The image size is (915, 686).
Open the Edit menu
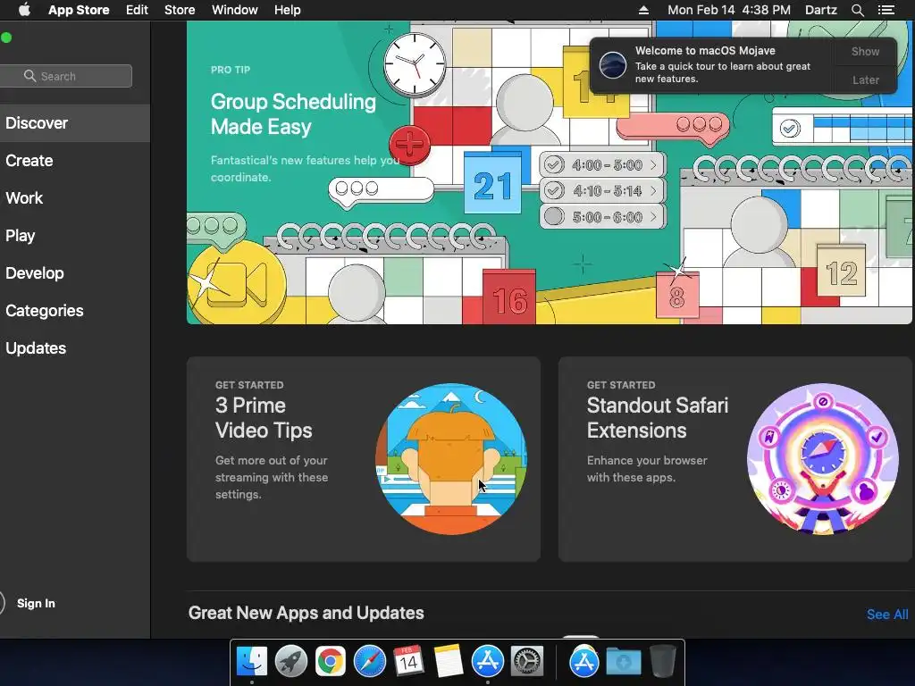[x=137, y=10]
